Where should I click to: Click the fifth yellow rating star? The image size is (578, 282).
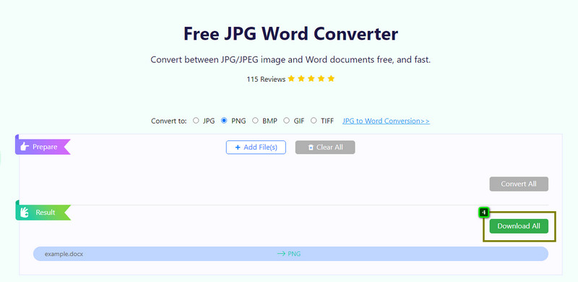tap(331, 79)
